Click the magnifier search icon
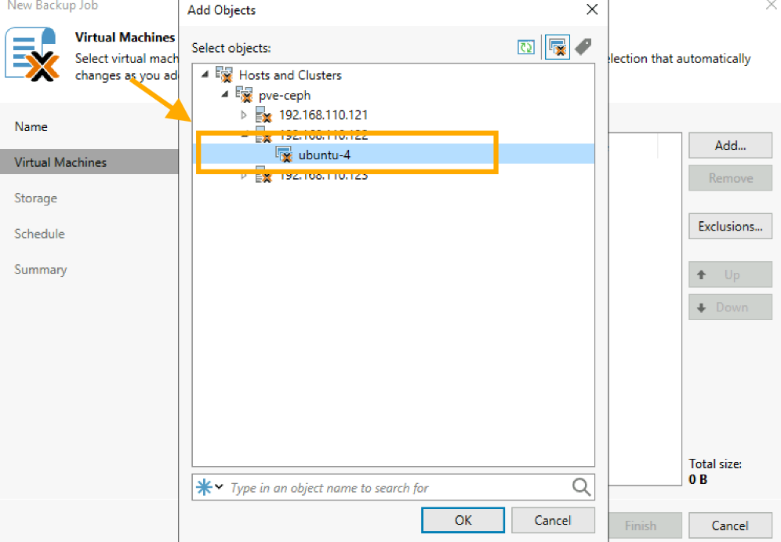This screenshot has height=542, width=781. (581, 487)
